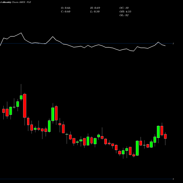
Task: Click the 'OH: 4.55' readout
Action: (125, 12)
